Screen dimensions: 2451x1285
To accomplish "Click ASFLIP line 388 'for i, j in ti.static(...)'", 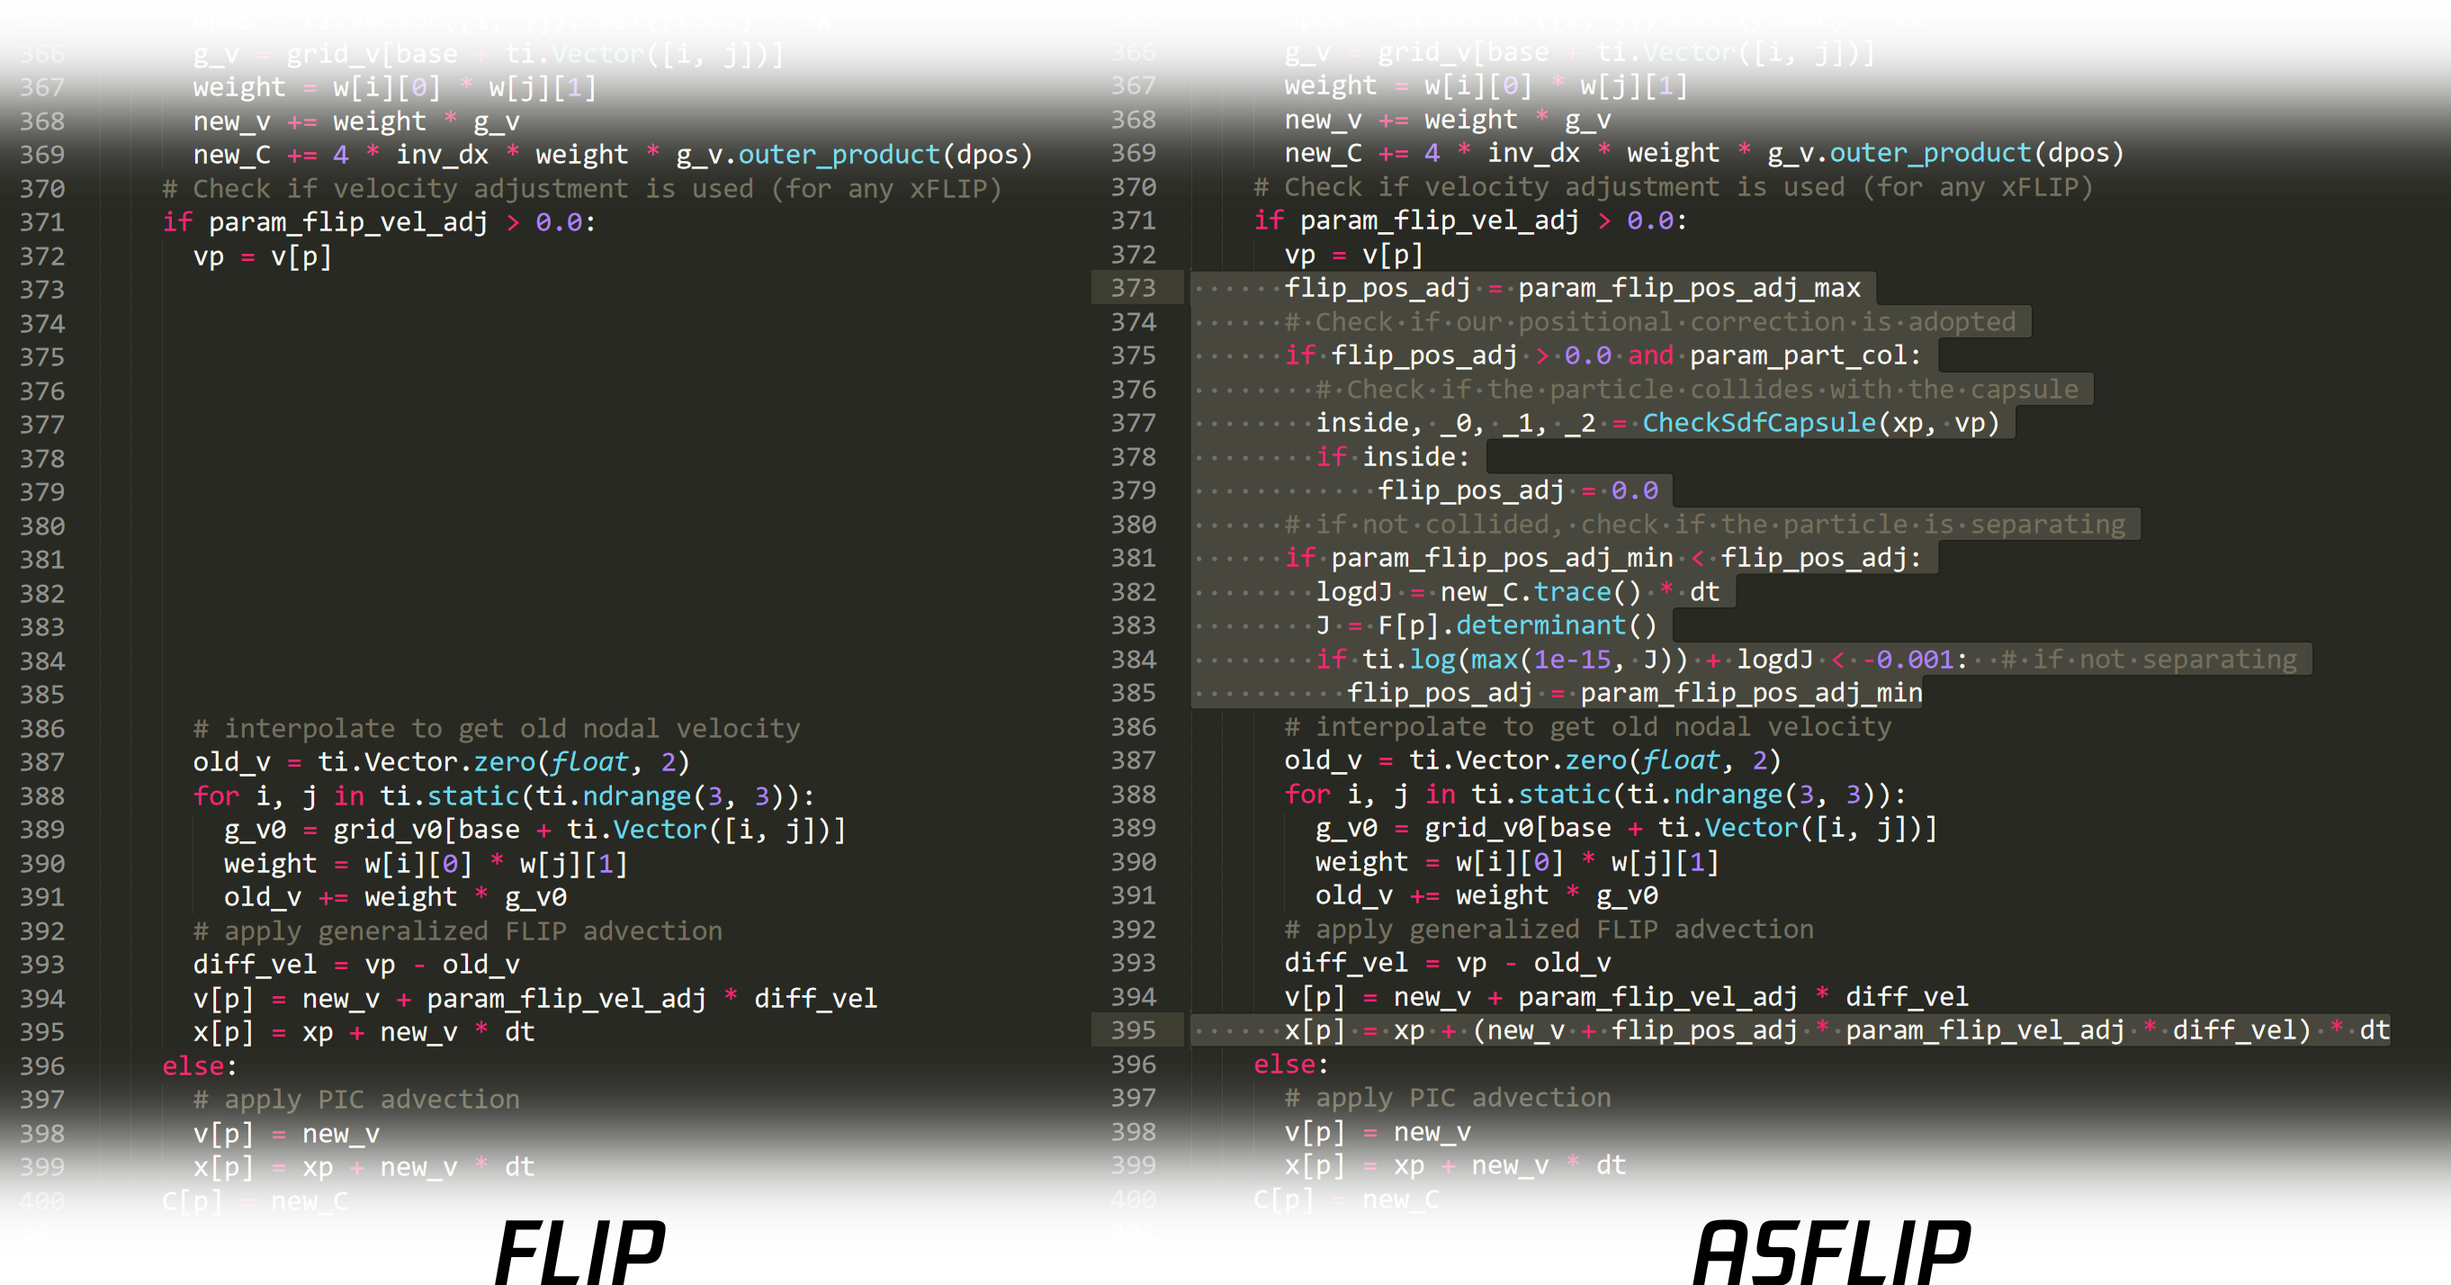I will 1595,794.
